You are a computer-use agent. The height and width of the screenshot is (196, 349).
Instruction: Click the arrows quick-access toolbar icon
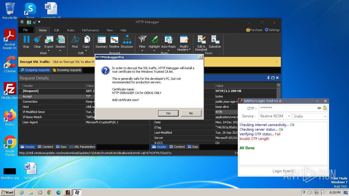[x=22, y=22]
